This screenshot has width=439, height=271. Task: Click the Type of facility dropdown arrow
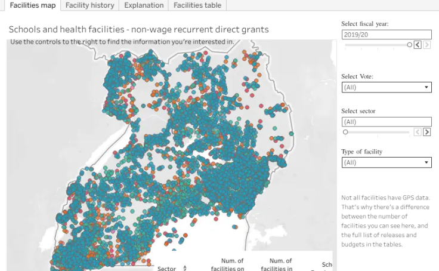tap(426, 162)
